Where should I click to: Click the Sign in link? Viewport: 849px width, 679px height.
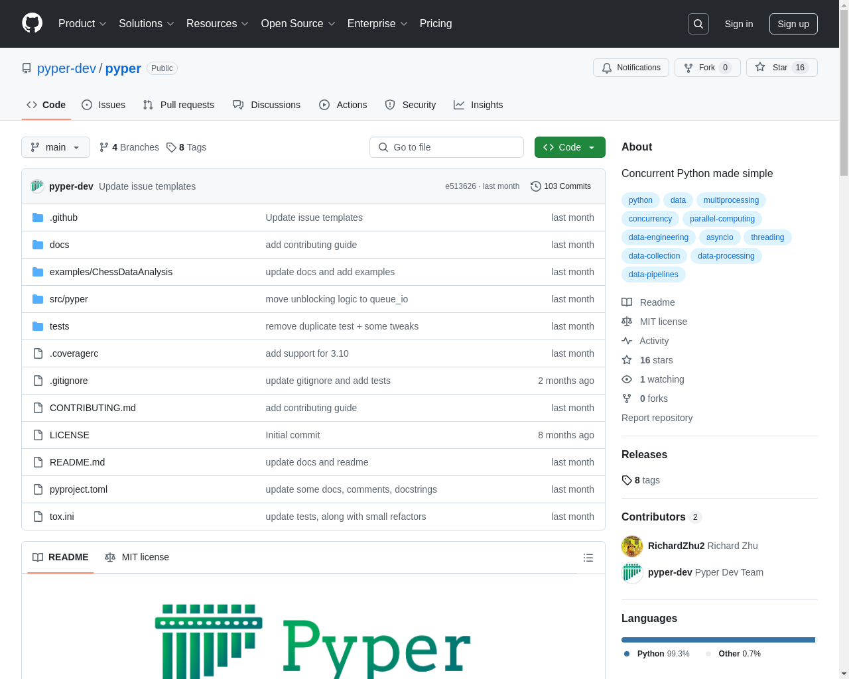click(x=739, y=24)
